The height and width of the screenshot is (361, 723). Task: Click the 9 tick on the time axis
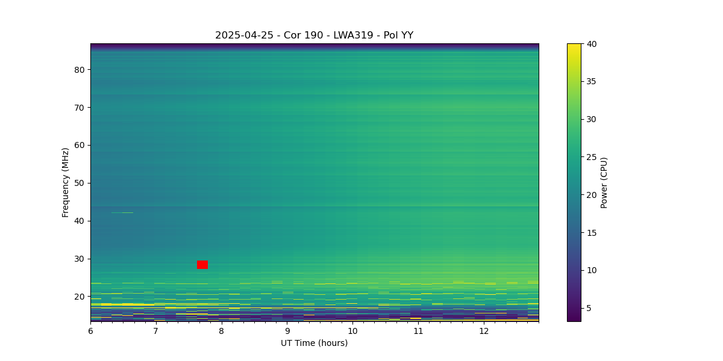287,331
